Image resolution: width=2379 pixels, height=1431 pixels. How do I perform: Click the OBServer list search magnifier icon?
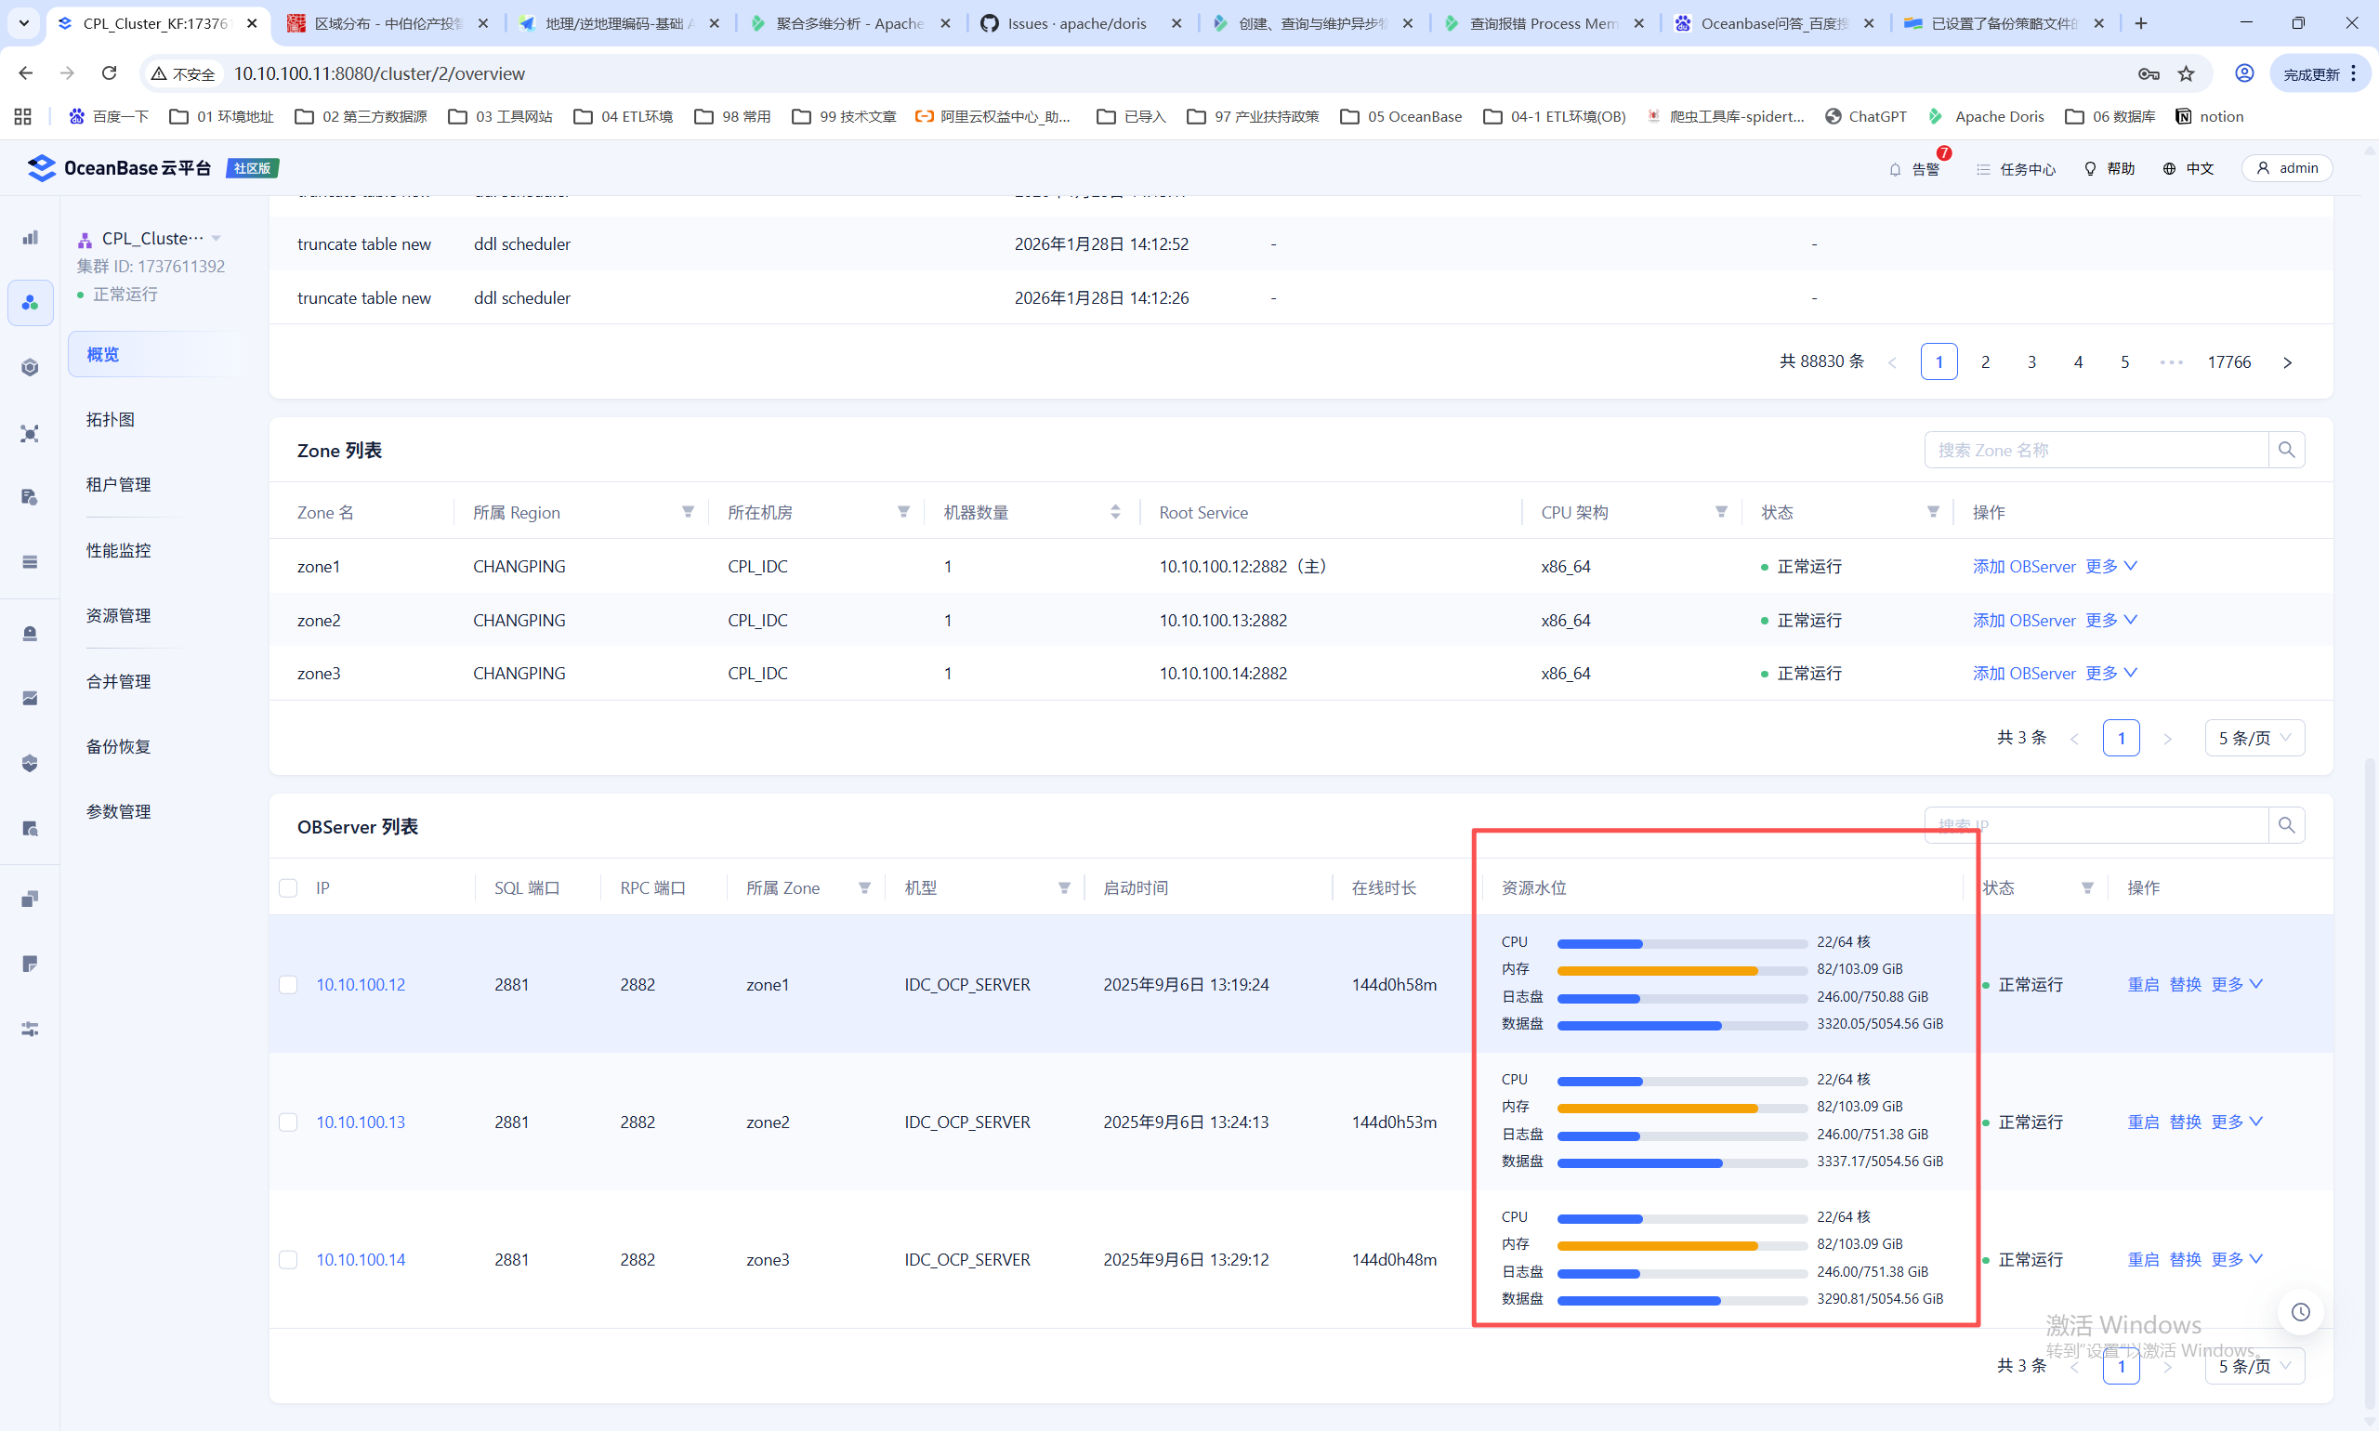(x=2286, y=825)
